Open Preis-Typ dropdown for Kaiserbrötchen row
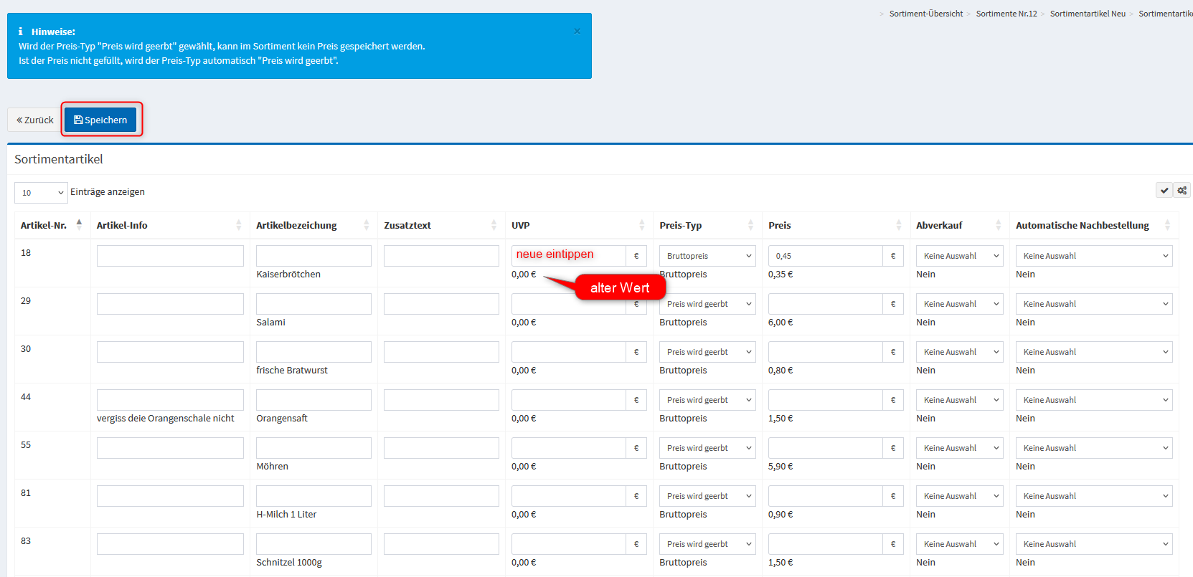The width and height of the screenshot is (1193, 577). tap(707, 256)
